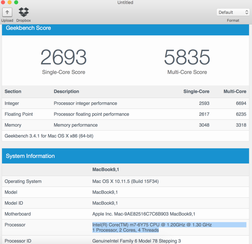This screenshot has width=252, height=244.
Task: Select the MacBook9,1 value in Model ID row
Action: [x=105, y=203]
